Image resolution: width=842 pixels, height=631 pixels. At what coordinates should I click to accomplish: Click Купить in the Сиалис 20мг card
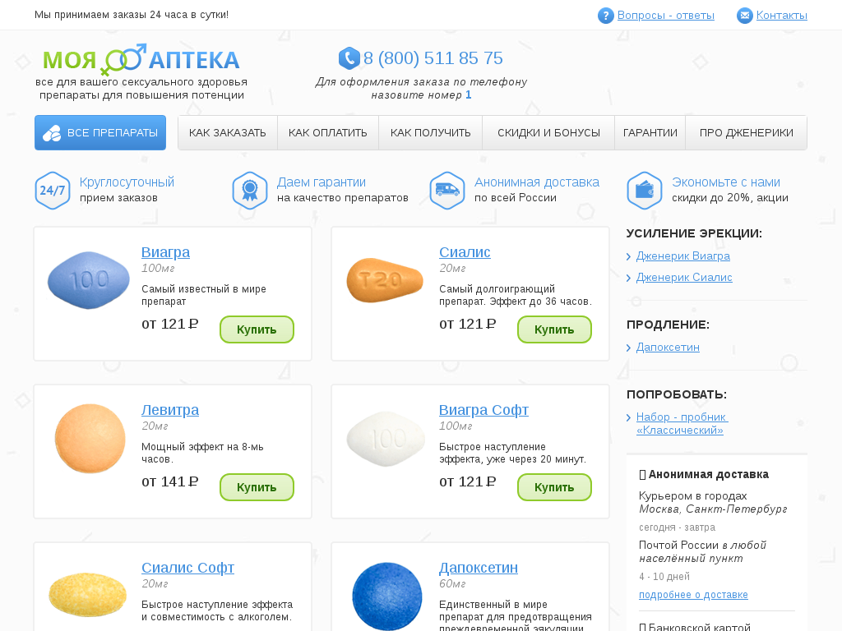click(554, 329)
